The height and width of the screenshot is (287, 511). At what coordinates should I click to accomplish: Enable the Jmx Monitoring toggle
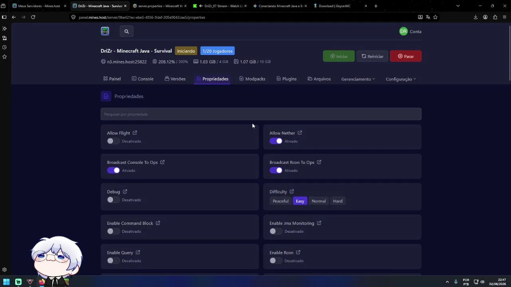[276, 231]
